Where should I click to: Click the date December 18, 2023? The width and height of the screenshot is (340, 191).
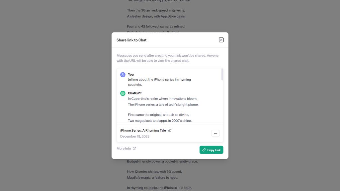[x=134, y=136]
